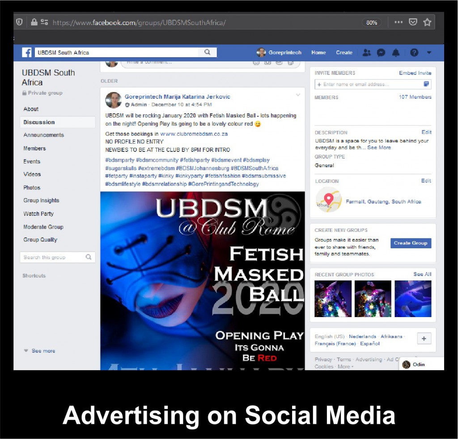Open the Create menu item
Viewport: 458px width, 439px height.
click(x=344, y=53)
